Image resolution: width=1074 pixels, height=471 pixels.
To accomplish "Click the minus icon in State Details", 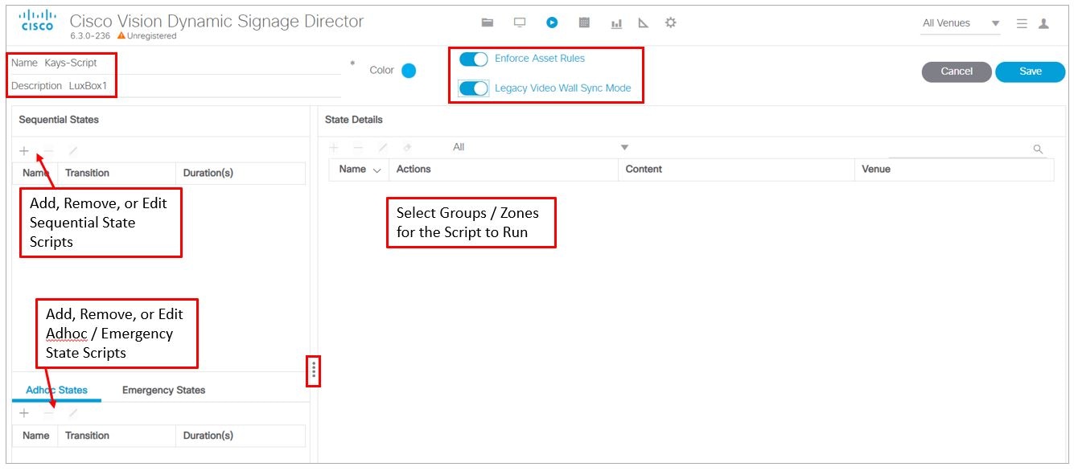I will 359,148.
